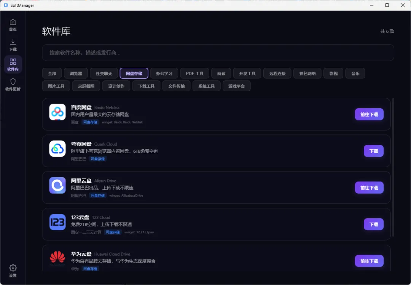Select the 办公学习 category filter
This screenshot has width=411, height=285.
point(164,74)
